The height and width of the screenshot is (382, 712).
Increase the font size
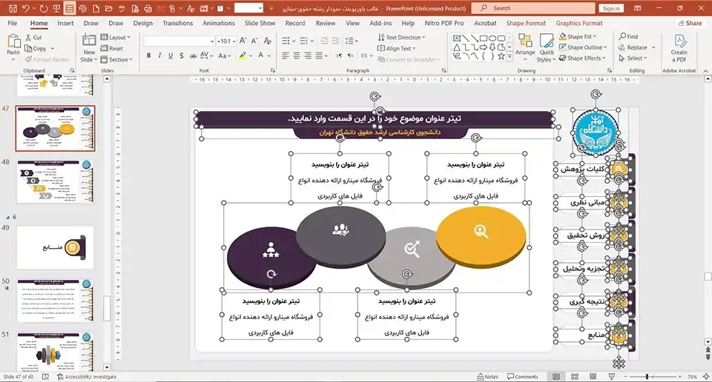pos(243,41)
